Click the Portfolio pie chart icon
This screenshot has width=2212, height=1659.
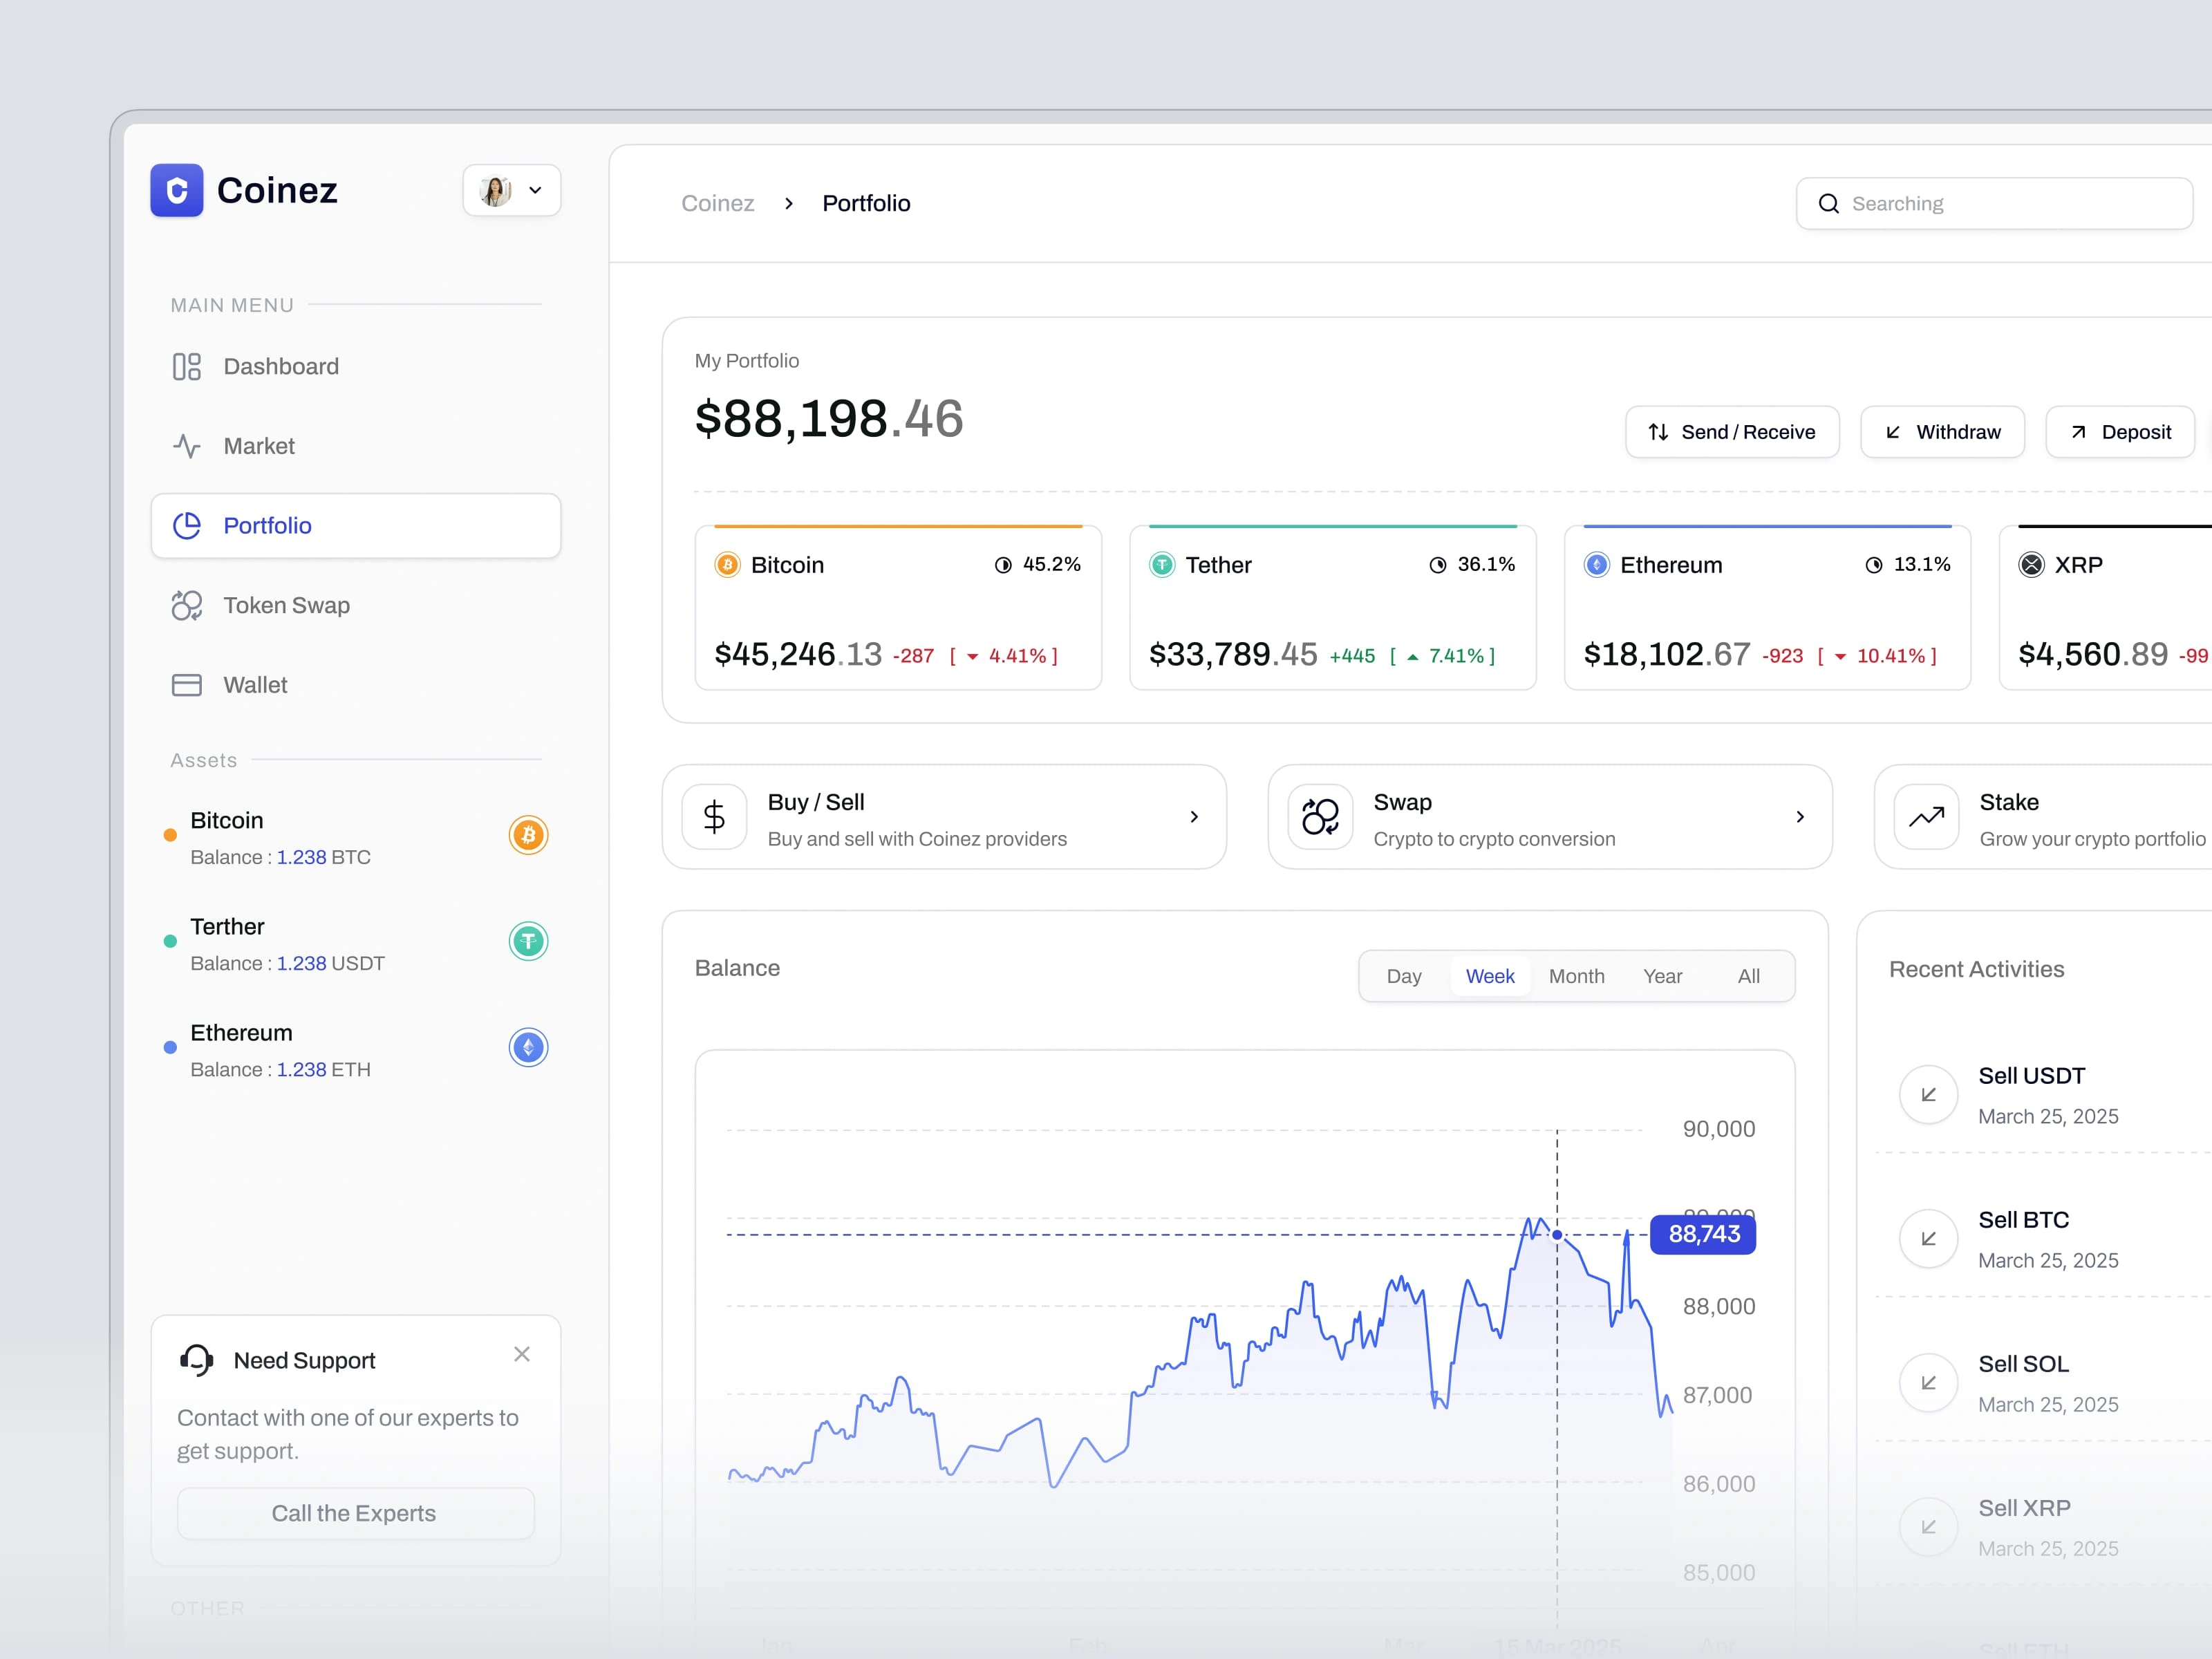[x=187, y=526]
